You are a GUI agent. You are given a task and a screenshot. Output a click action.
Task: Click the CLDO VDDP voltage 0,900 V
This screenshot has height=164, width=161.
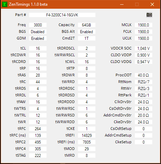(x=144, y=55)
